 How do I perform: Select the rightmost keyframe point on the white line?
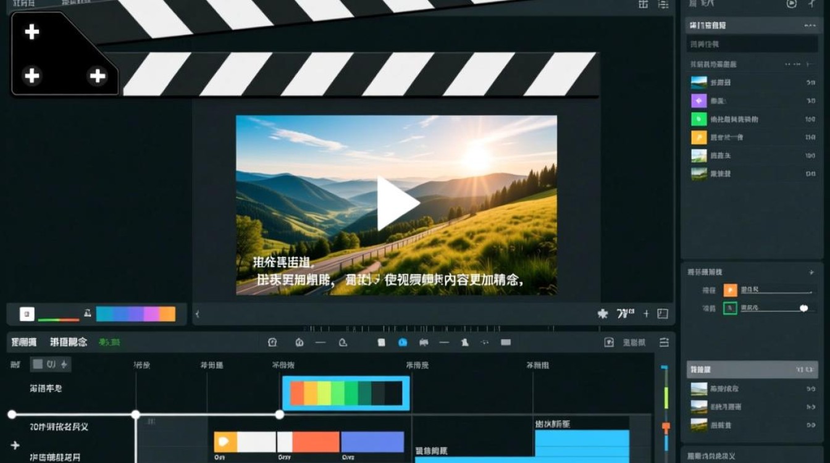[x=279, y=414]
